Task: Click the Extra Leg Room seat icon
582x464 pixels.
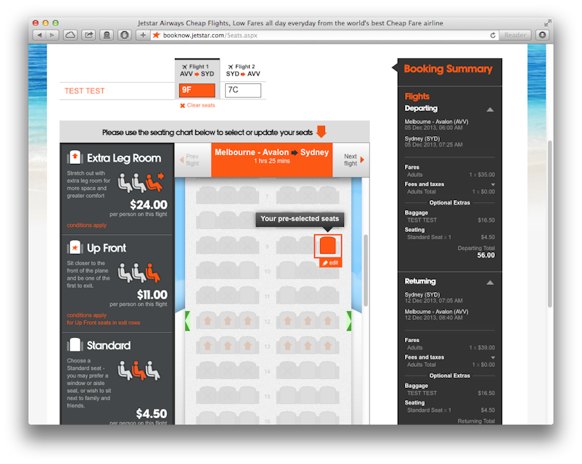Action: click(75, 157)
